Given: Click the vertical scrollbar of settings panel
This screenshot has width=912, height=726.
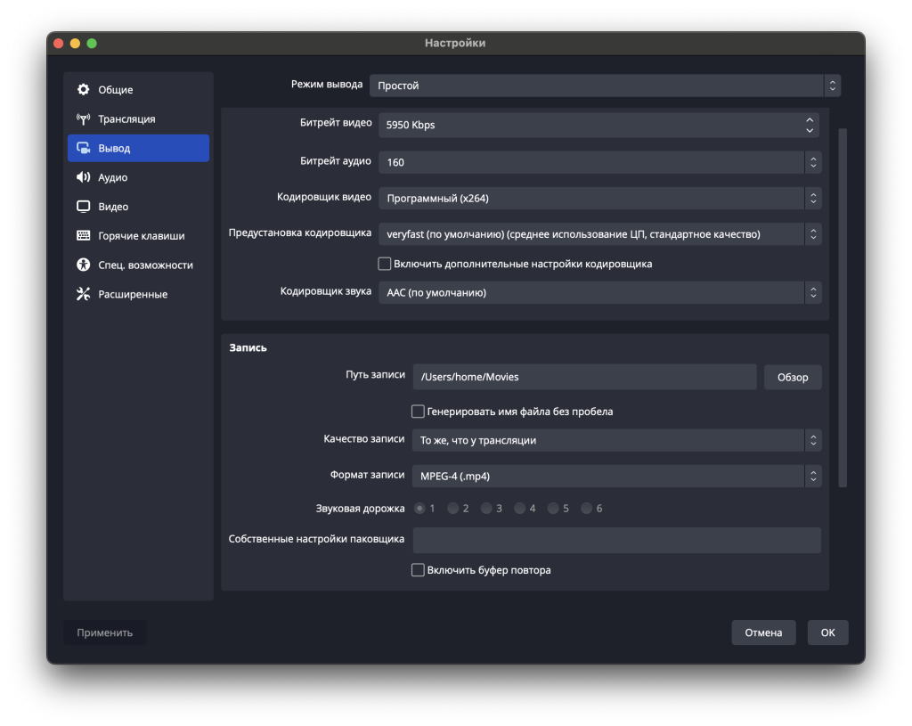Looking at the screenshot, I should pos(843,307).
